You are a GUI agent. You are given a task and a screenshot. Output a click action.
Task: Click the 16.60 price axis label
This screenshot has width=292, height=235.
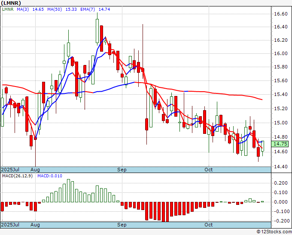coord(281,14)
